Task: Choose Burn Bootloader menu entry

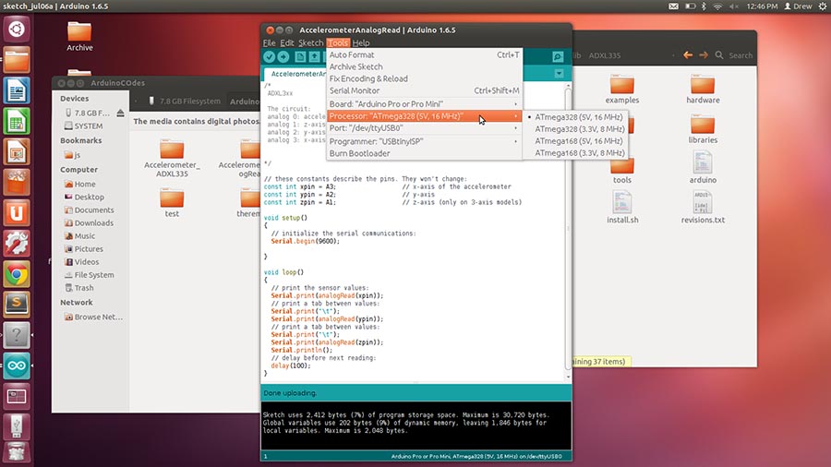Action: pyautogui.click(x=424, y=153)
